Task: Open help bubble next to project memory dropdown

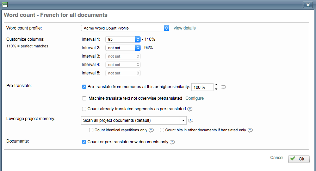Action: 191,120
